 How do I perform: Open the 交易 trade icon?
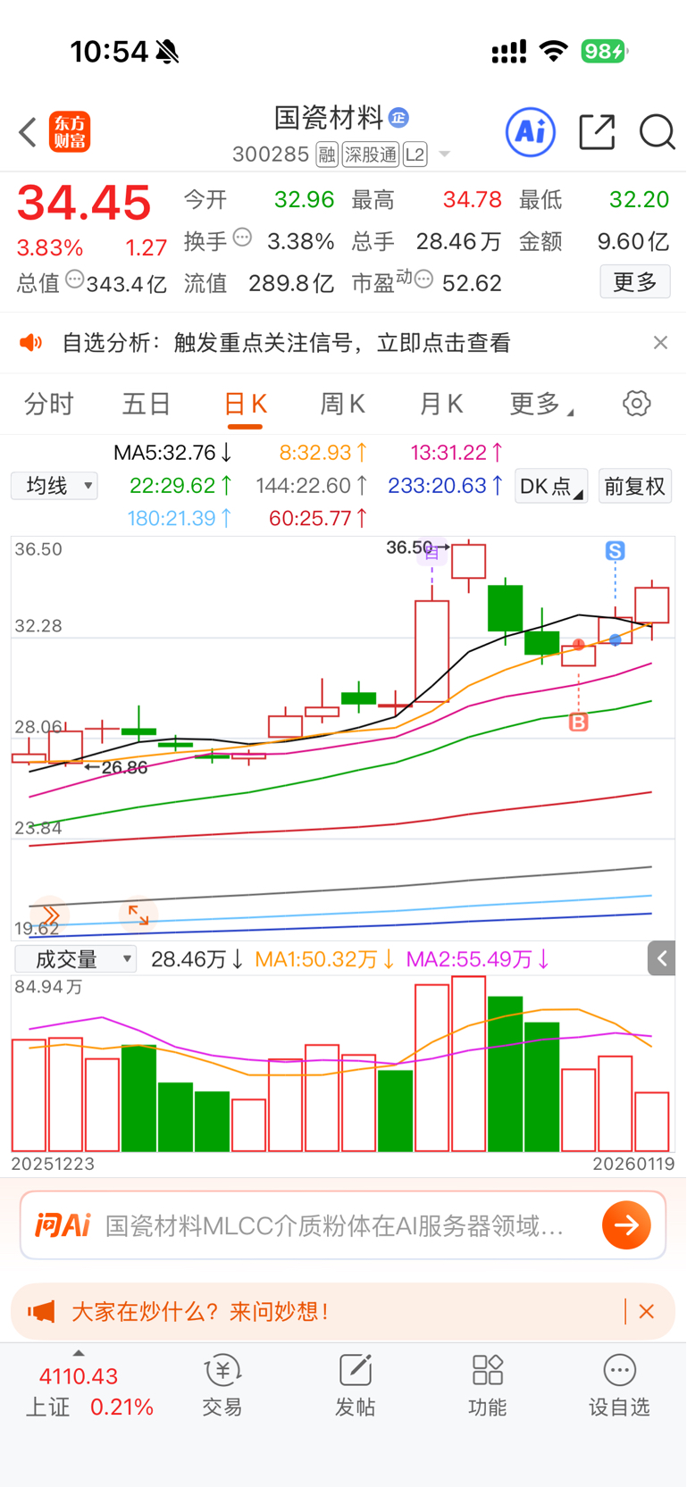click(x=222, y=1386)
